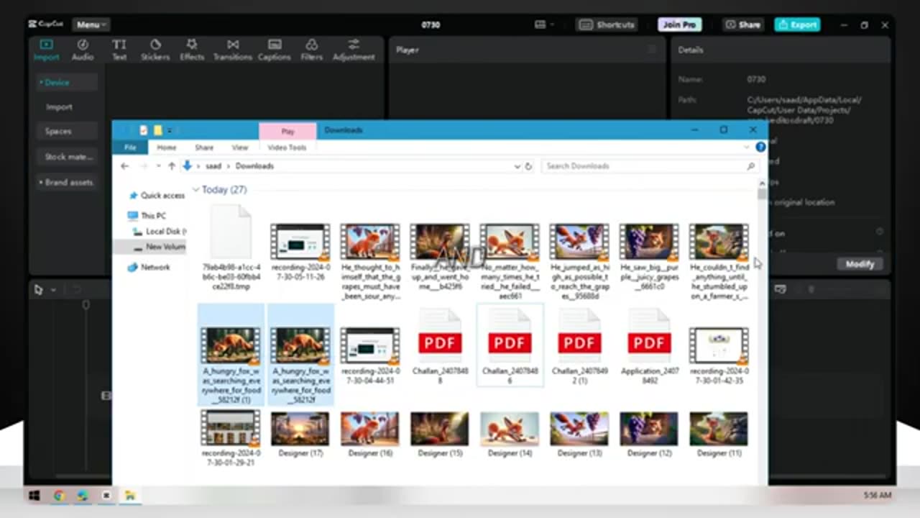Open the Share ribbon tab in Explorer

[x=204, y=147]
